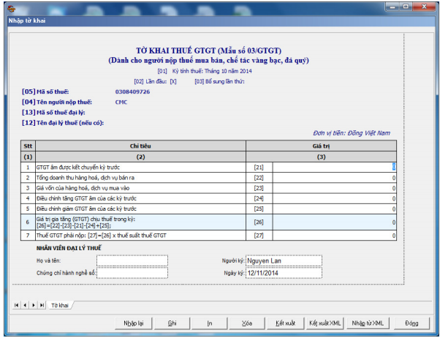
Task: Click the next sheet arrow
Action: [32, 304]
